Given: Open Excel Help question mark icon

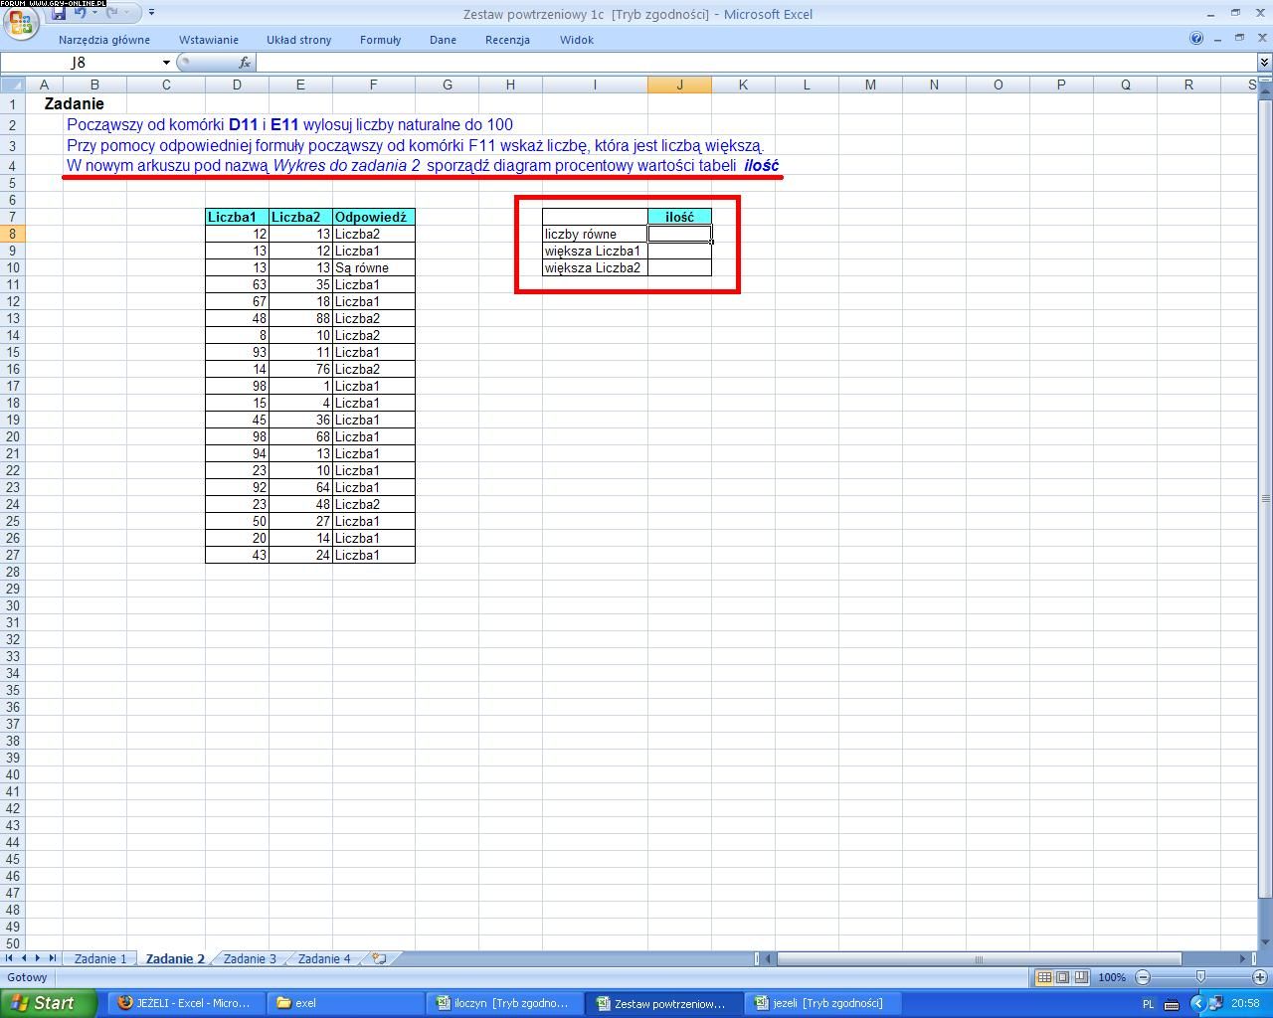Looking at the screenshot, I should tap(1196, 39).
